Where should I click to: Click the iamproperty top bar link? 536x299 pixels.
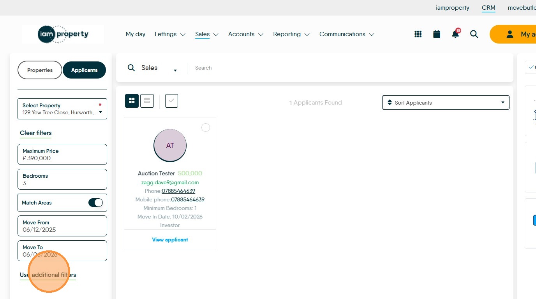(453, 8)
